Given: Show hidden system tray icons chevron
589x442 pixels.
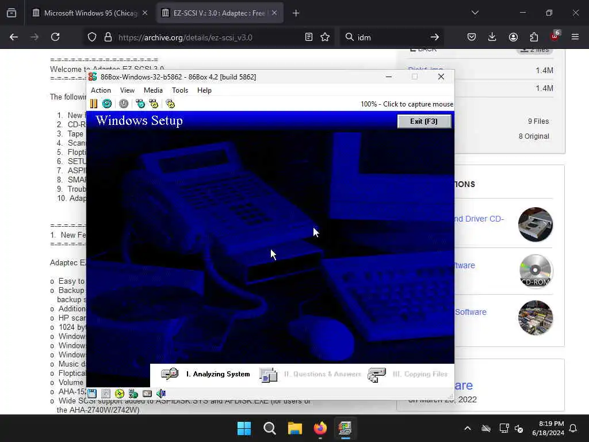Looking at the screenshot, I should (x=468, y=428).
